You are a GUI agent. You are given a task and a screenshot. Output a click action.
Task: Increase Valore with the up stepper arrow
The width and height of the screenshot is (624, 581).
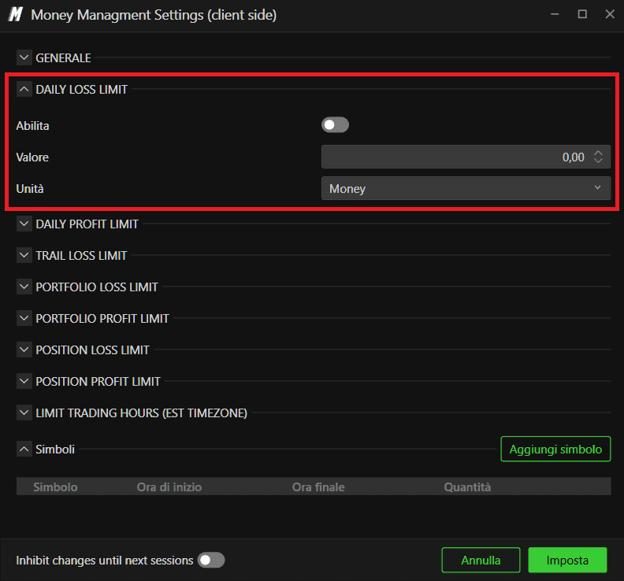[598, 153]
